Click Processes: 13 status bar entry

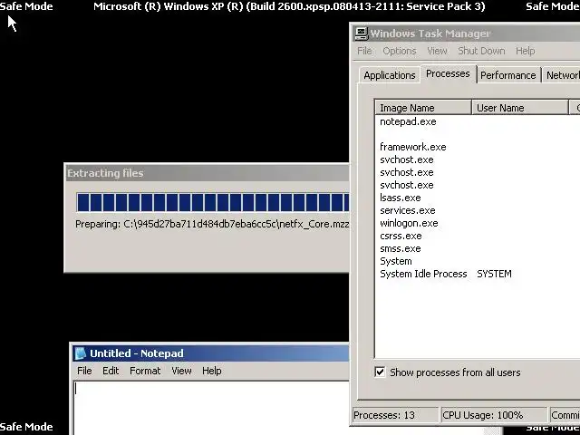[x=395, y=415]
